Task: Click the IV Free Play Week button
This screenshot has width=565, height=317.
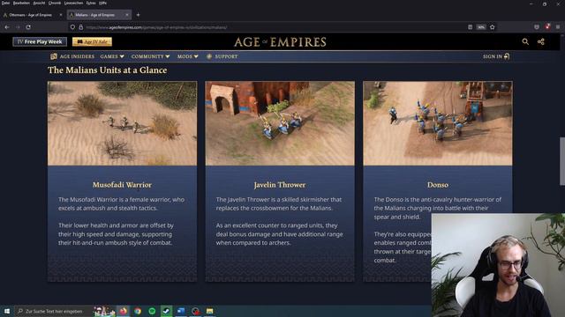Action: click(x=40, y=41)
